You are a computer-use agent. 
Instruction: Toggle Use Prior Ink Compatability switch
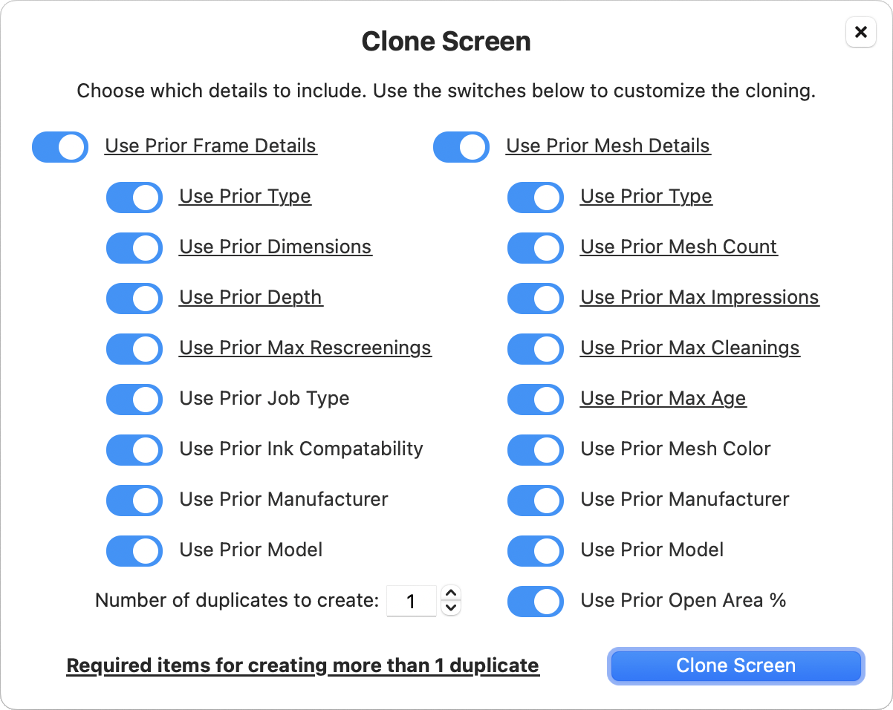[x=134, y=449]
